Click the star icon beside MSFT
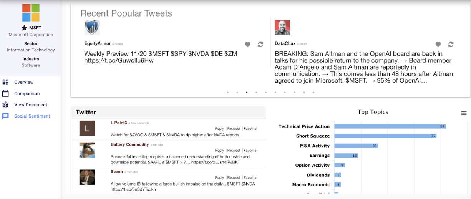This screenshot has width=471, height=199. (24, 28)
